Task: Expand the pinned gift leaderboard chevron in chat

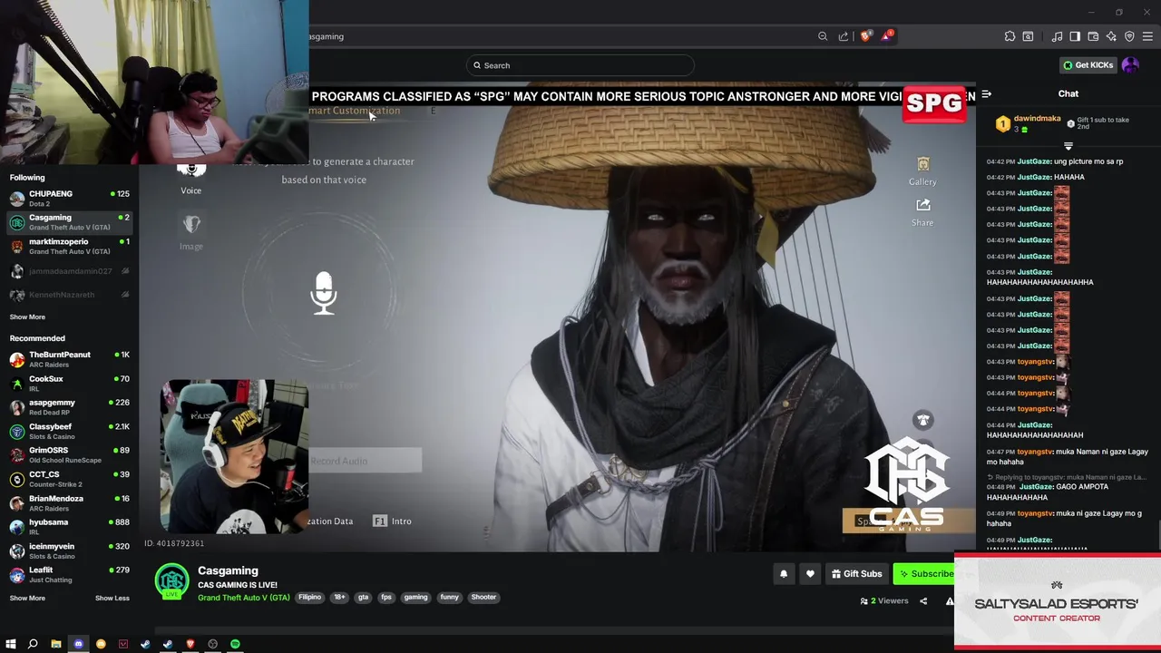Action: coord(1068,146)
